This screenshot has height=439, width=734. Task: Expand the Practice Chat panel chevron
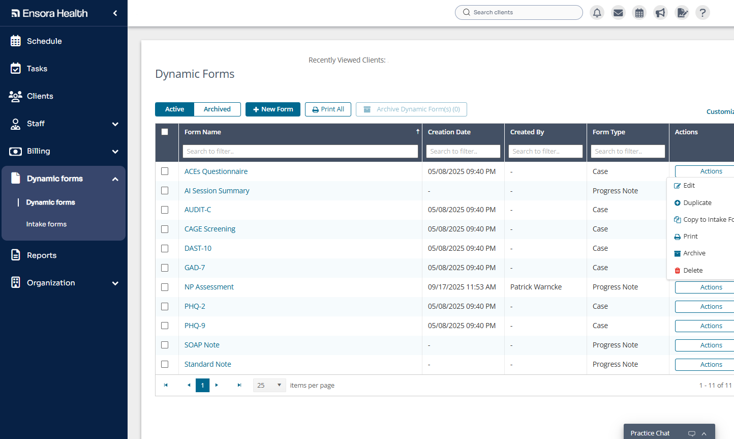(704, 433)
